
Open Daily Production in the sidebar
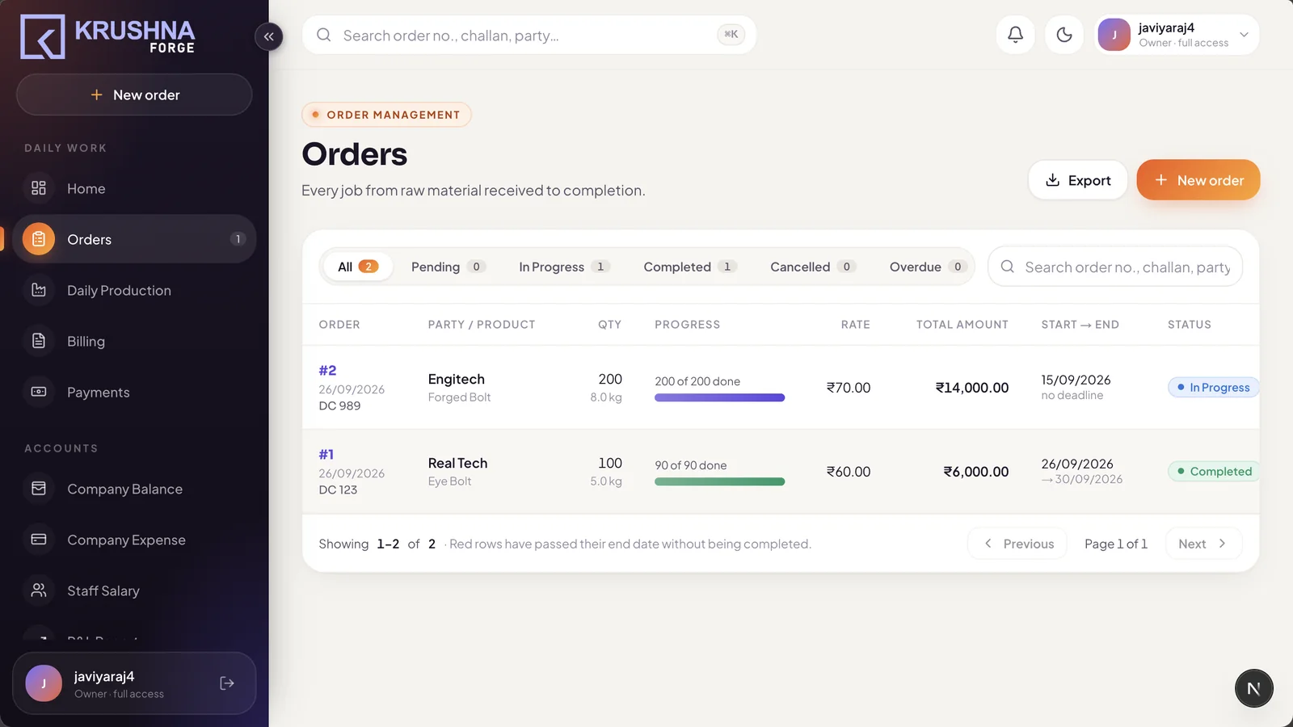pyautogui.click(x=134, y=290)
